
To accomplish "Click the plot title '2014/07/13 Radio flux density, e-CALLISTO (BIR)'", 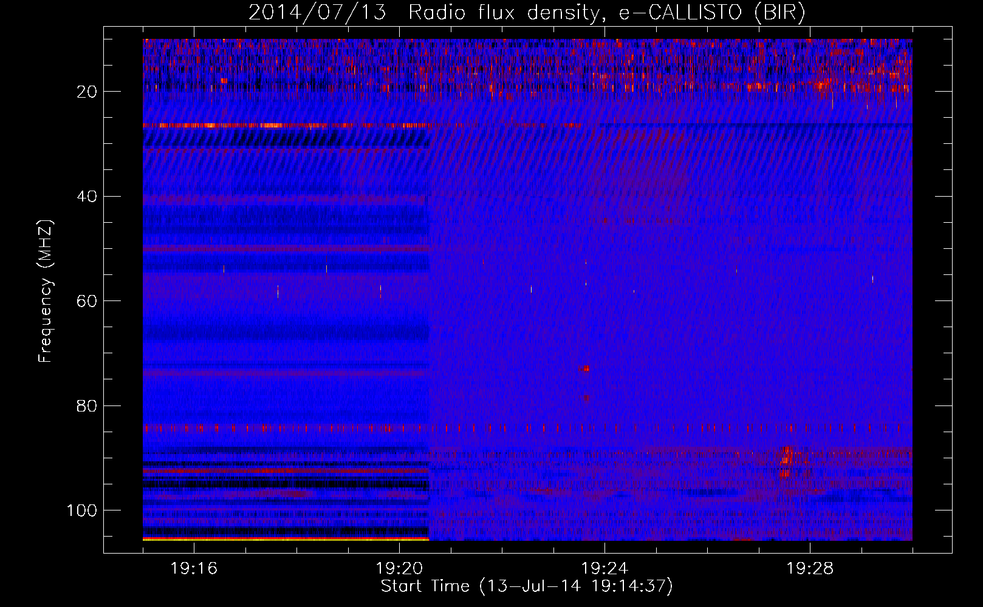I will pos(527,13).
